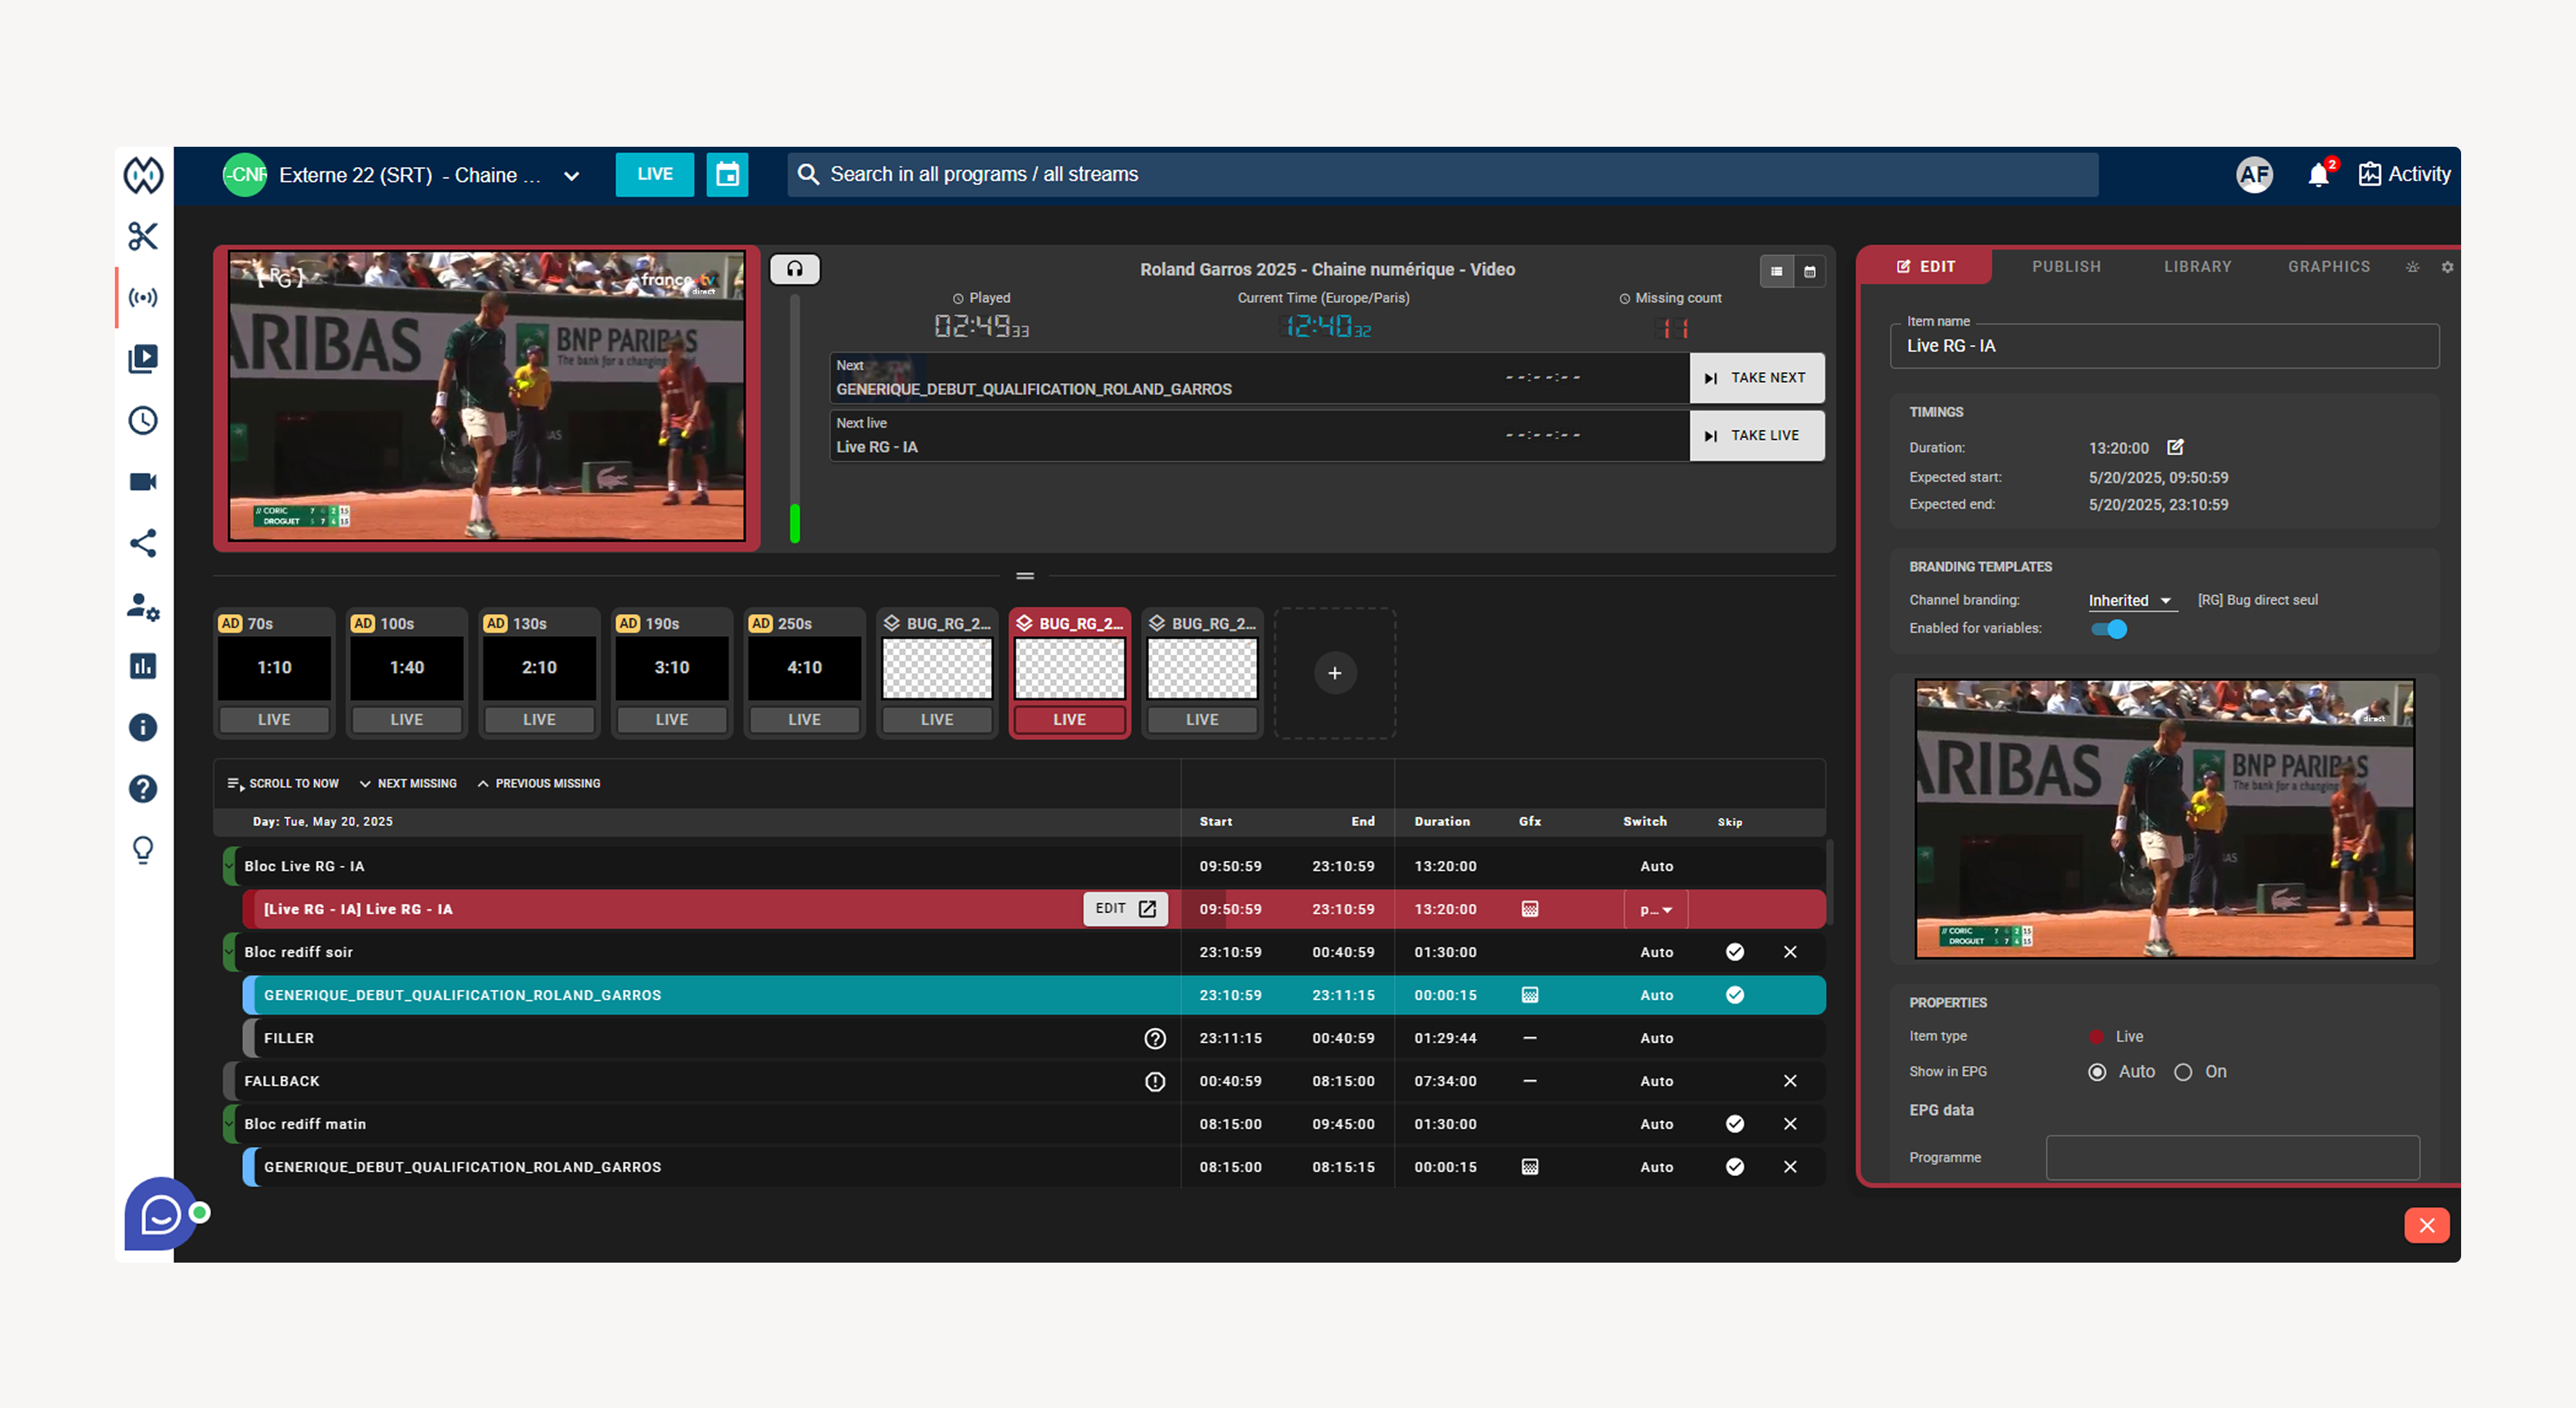Open the info icon in sidebar
Viewport: 2576px width, 1408px height.
coord(143,727)
